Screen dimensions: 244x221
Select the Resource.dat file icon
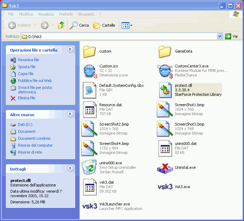[x=90, y=110]
